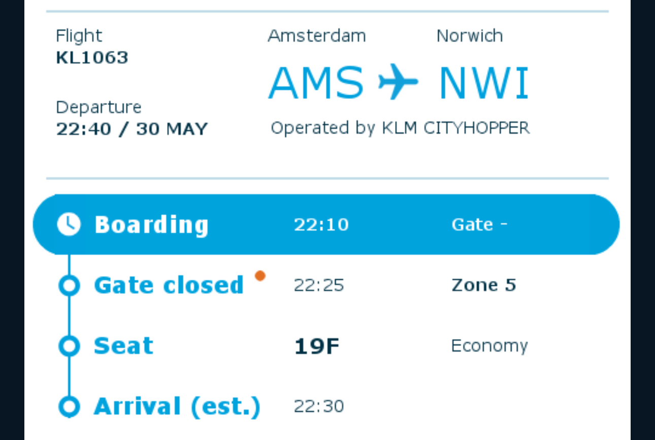Image resolution: width=655 pixels, height=440 pixels.
Task: Select the Seat timeline circle marker
Action: pos(69,346)
